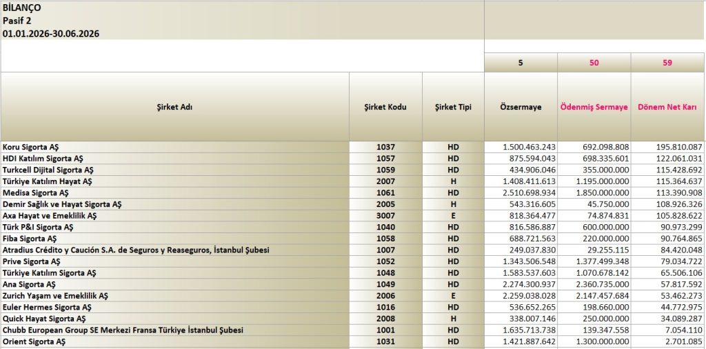This screenshot has width=706, height=349.
Task: Click Ödenmiş Sermaye value 139.347.558
Action: click(594, 330)
